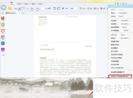
Task: Select book reading mode Ctrl+B item
Action: coord(120,30)
